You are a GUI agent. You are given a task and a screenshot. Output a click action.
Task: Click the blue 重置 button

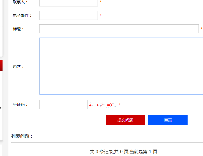coord(168,120)
